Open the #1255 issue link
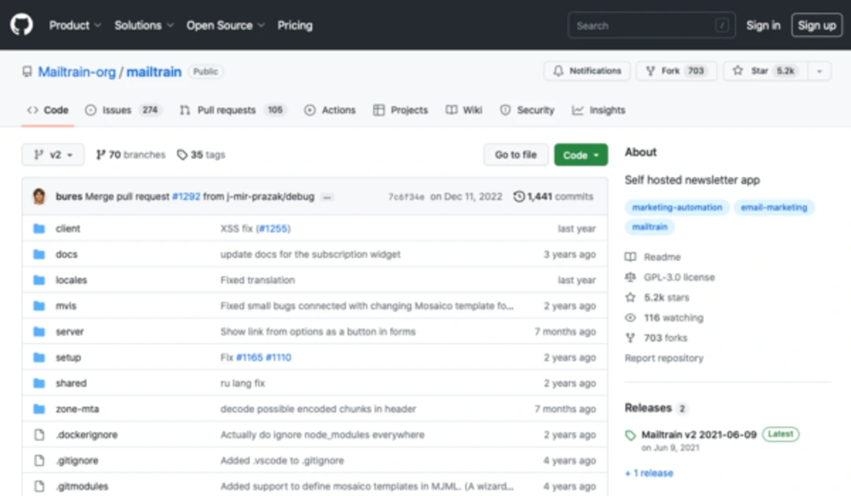 273,229
